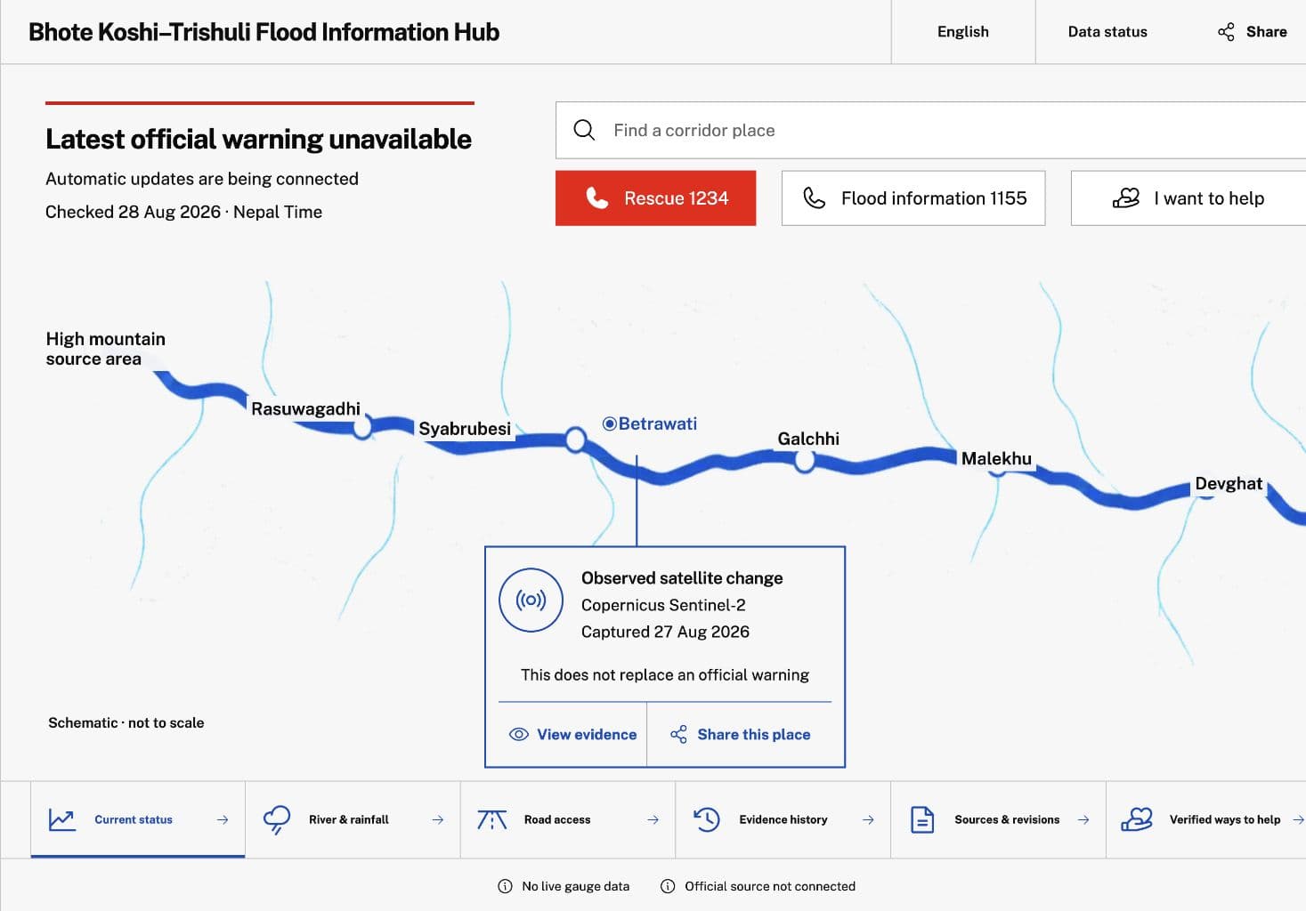The height and width of the screenshot is (911, 1306).
Task: Open the Evidence history tab
Action: [x=783, y=819]
